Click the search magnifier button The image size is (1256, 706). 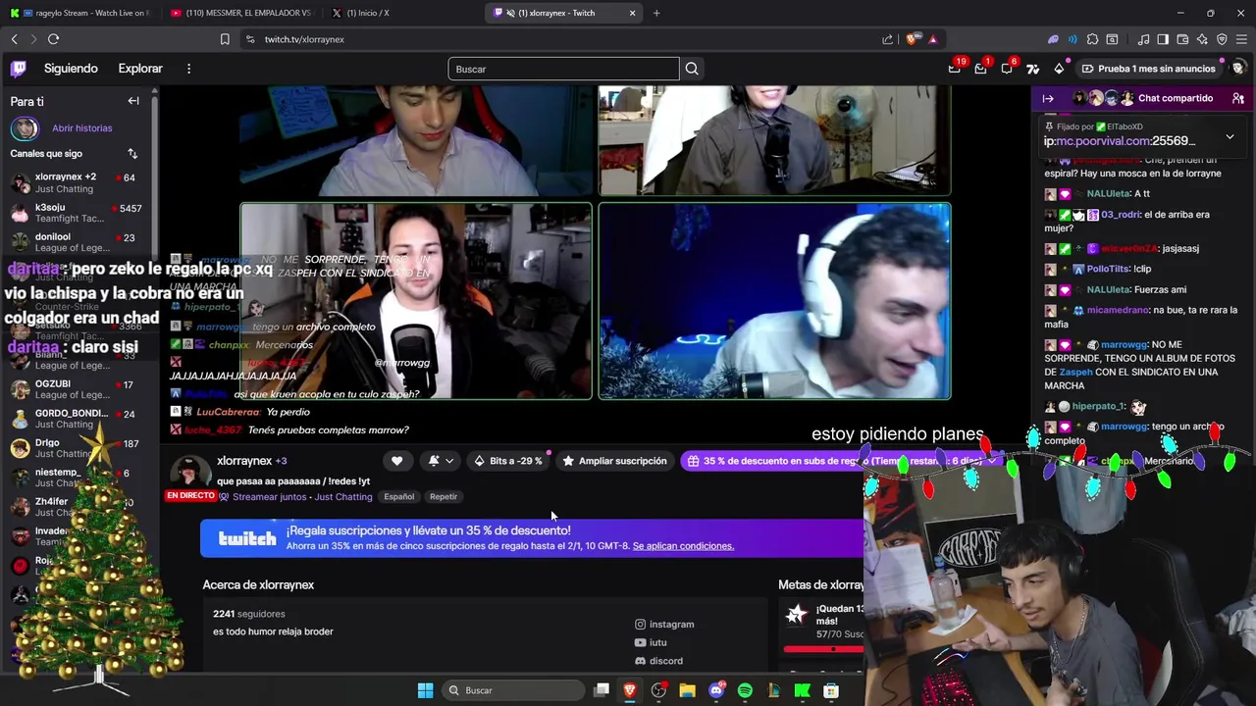tap(692, 69)
